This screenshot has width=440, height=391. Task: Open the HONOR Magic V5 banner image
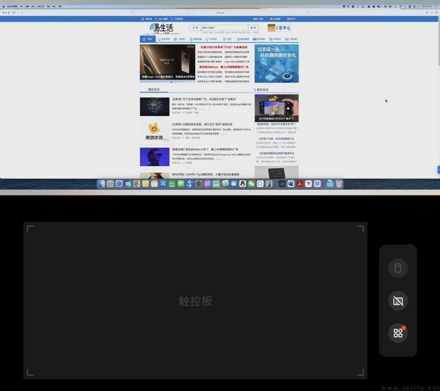coord(167,62)
